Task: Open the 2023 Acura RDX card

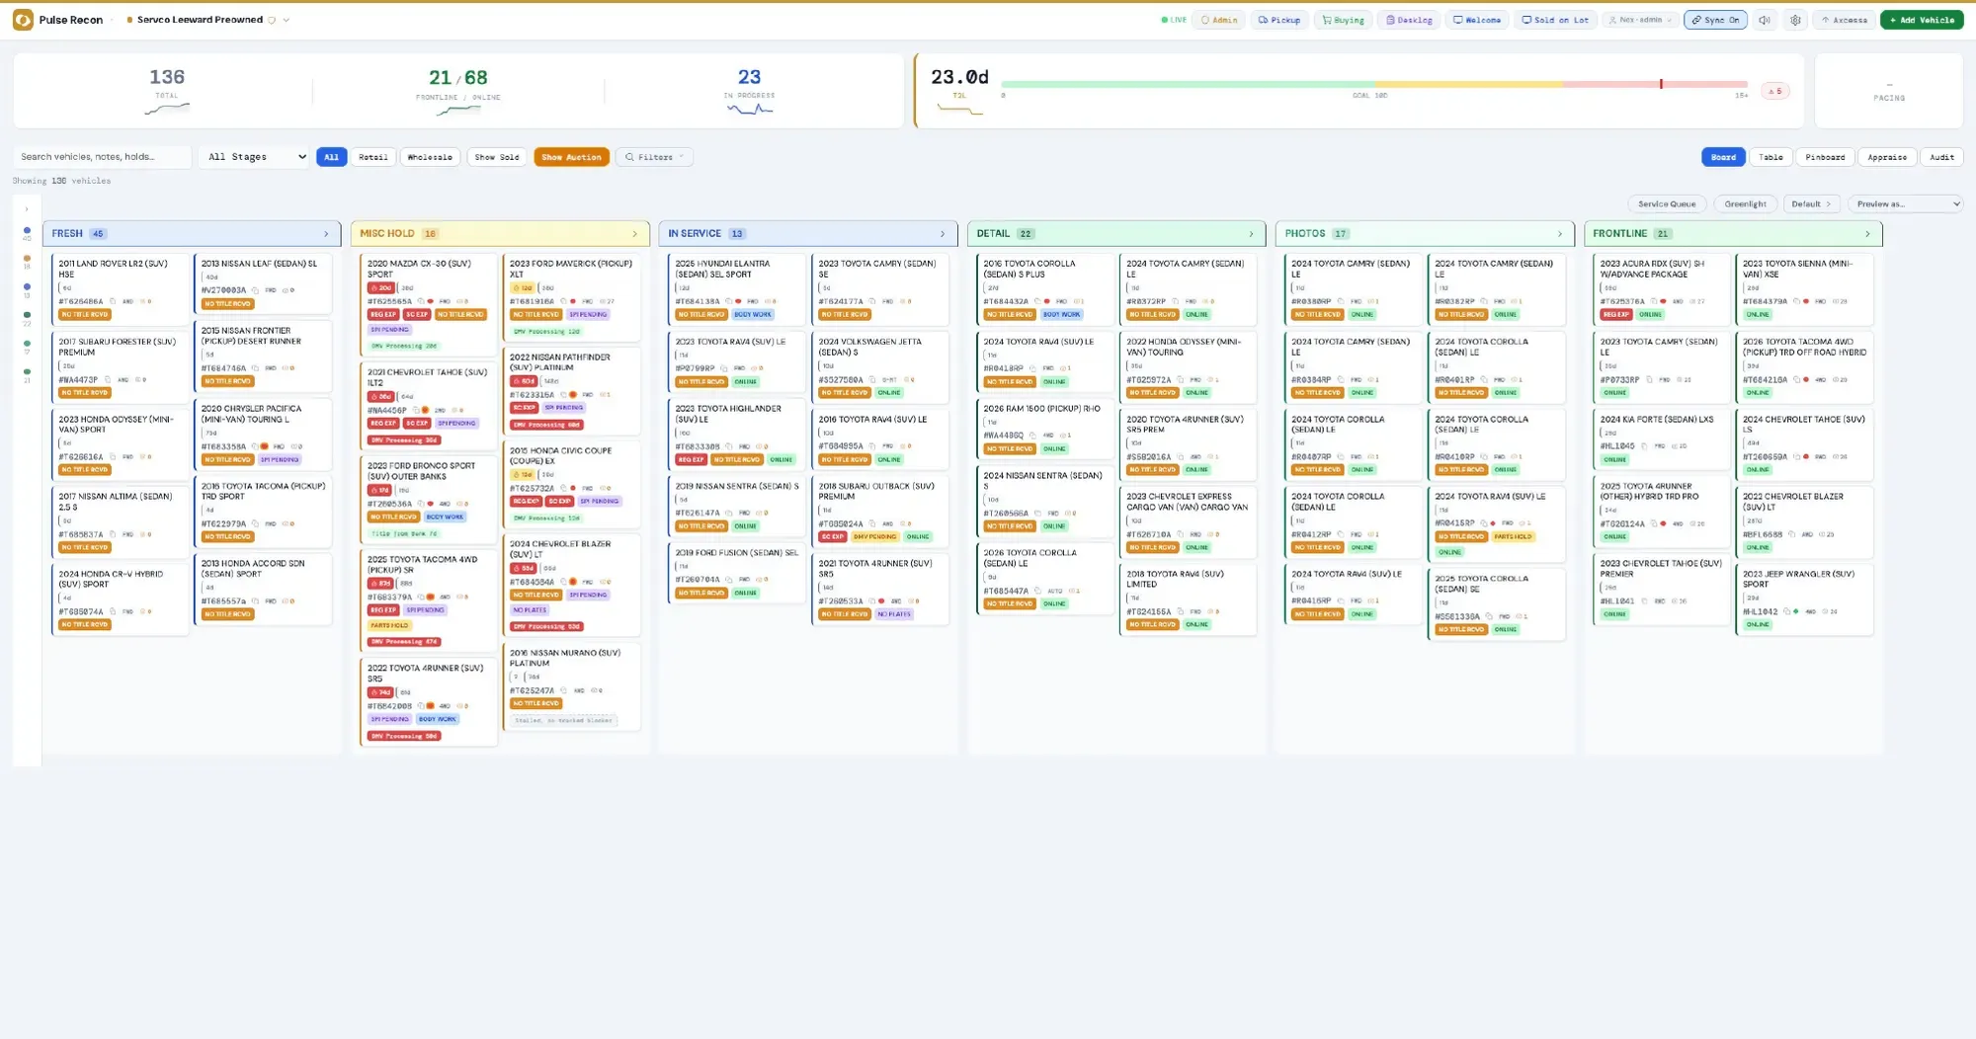Action: coord(1663,288)
